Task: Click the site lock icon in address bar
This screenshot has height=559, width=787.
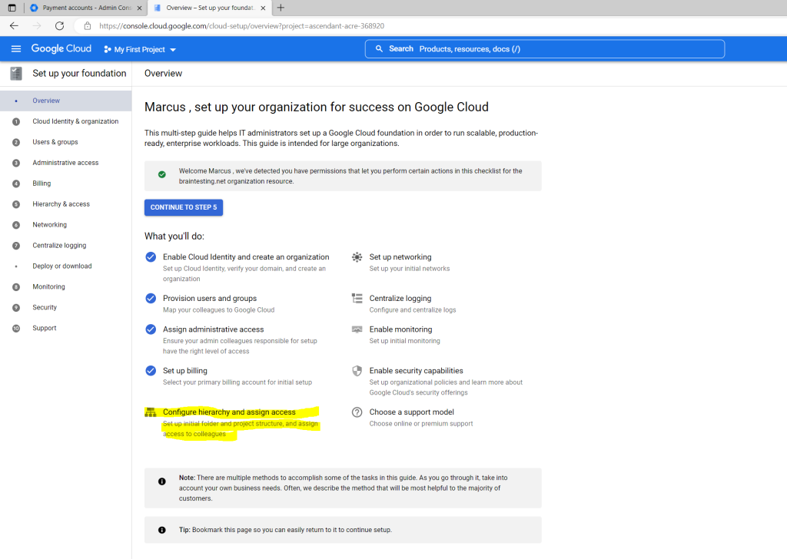Action: [x=88, y=26]
